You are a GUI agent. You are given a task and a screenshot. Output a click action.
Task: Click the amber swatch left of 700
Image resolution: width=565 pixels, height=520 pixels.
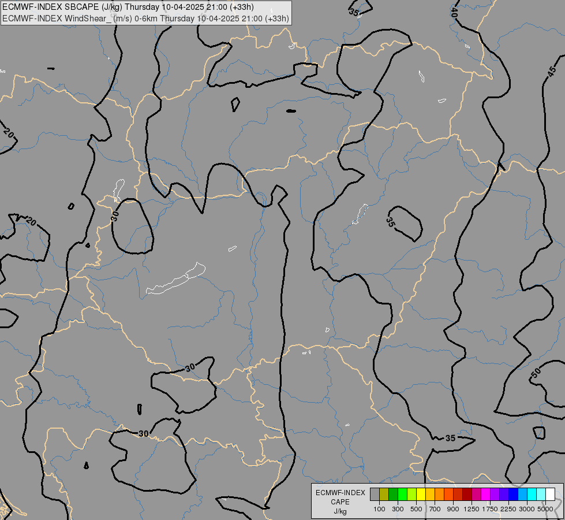point(430,495)
